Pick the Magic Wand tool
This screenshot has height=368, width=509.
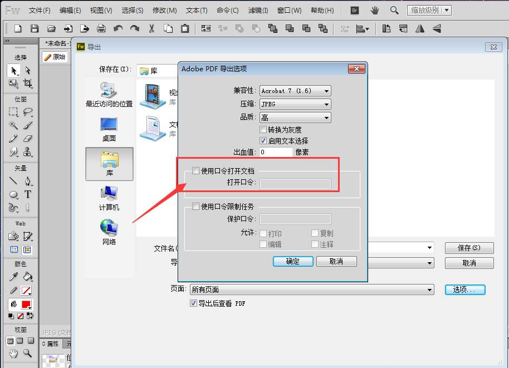pos(13,125)
